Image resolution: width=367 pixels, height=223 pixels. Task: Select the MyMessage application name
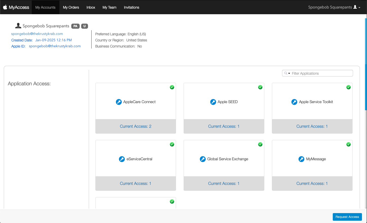pyautogui.click(x=316, y=159)
